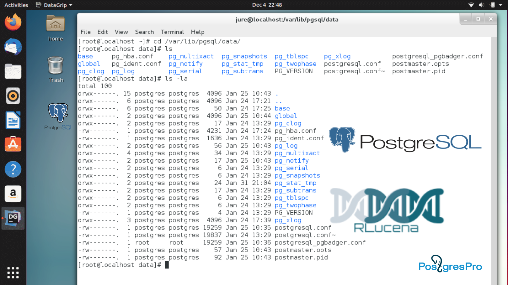The width and height of the screenshot is (508, 285).
Task: Open the Help icon in dock
Action: 13,169
